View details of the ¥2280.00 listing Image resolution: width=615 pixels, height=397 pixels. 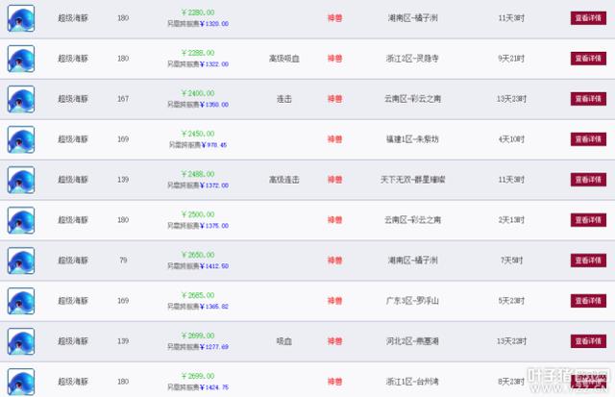[x=588, y=18]
